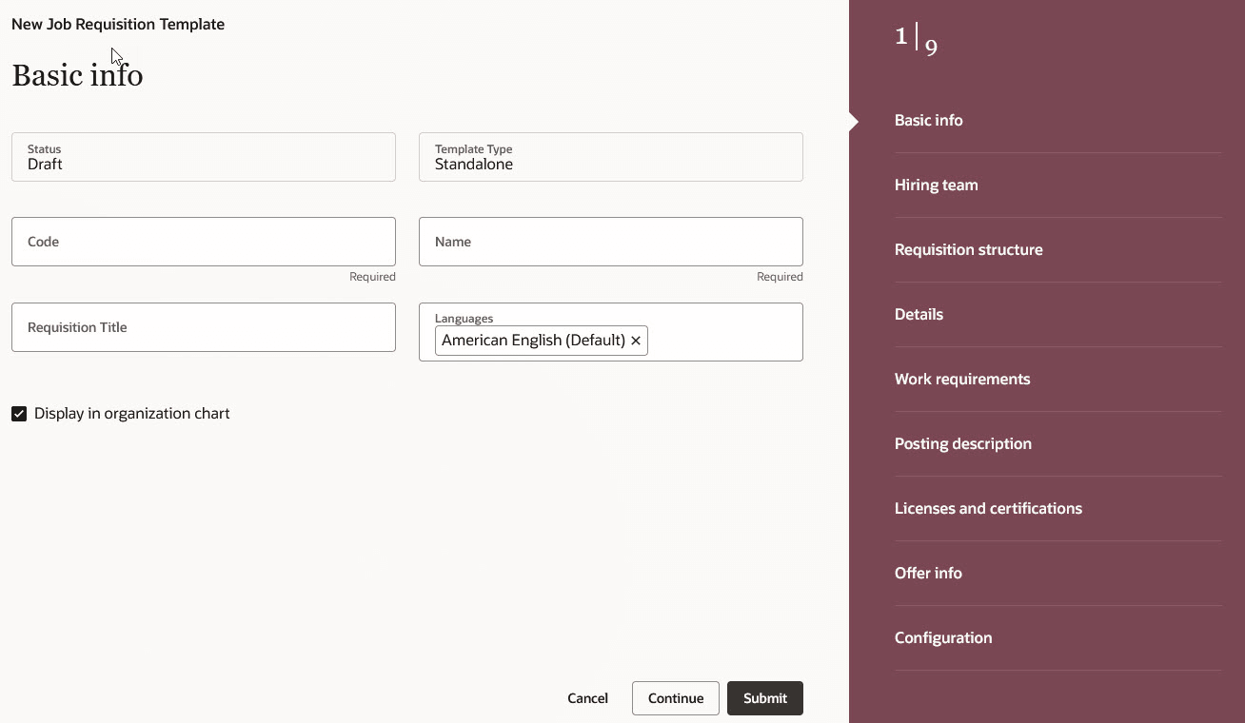Screen dimensions: 1245x723
Task: Open Licenses and certifications step
Action: (x=988, y=508)
